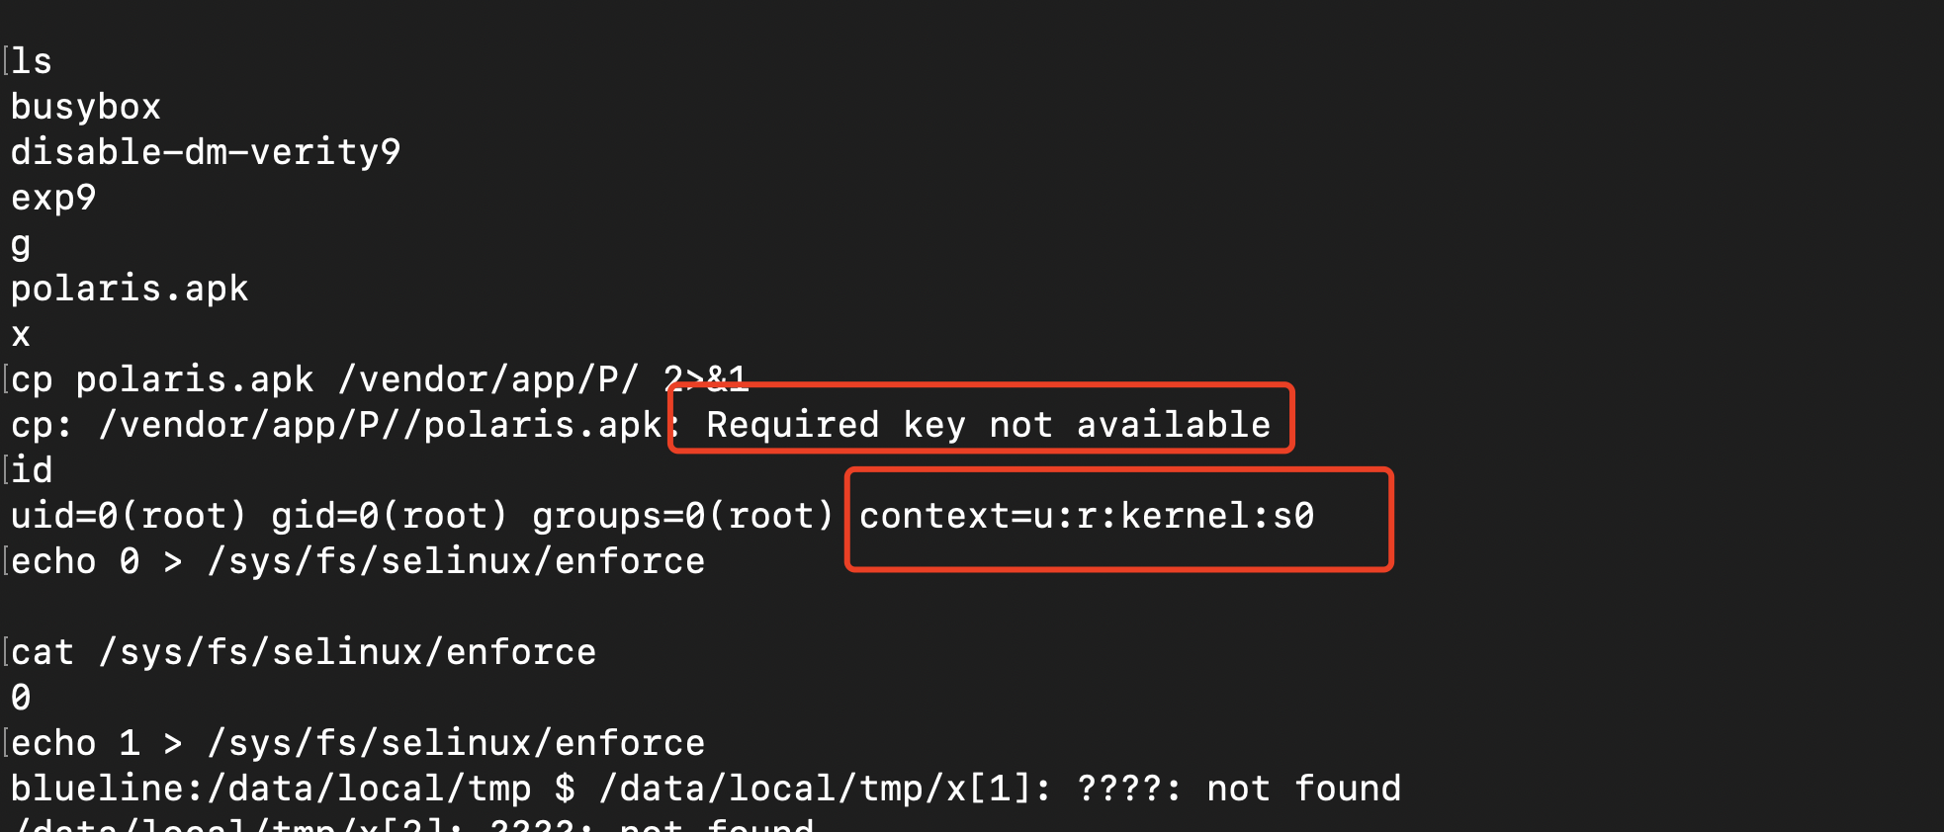Screen dimensions: 1944x832
Task: Click the '0' output below the cat command
Action: (21, 698)
